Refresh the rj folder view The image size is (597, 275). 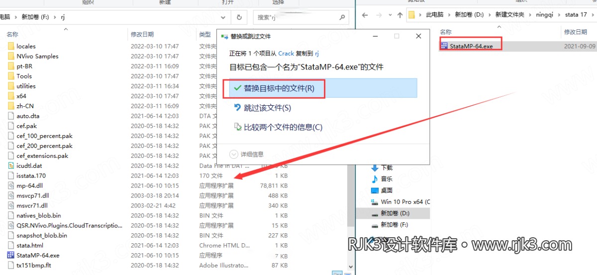(239, 17)
